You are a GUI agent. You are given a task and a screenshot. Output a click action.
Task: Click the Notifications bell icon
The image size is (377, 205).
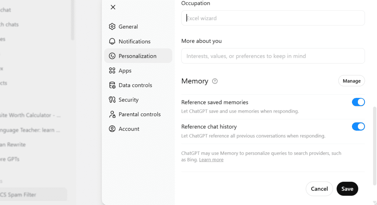click(112, 41)
